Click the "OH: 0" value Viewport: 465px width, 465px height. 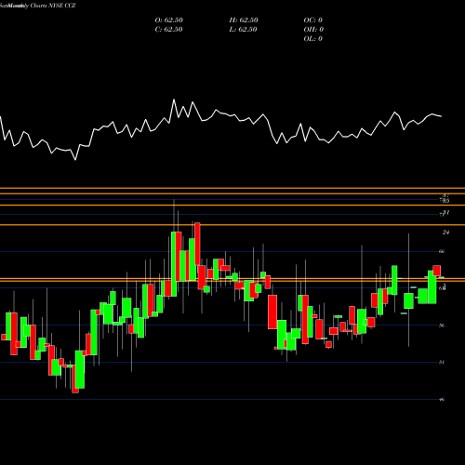pos(313,30)
